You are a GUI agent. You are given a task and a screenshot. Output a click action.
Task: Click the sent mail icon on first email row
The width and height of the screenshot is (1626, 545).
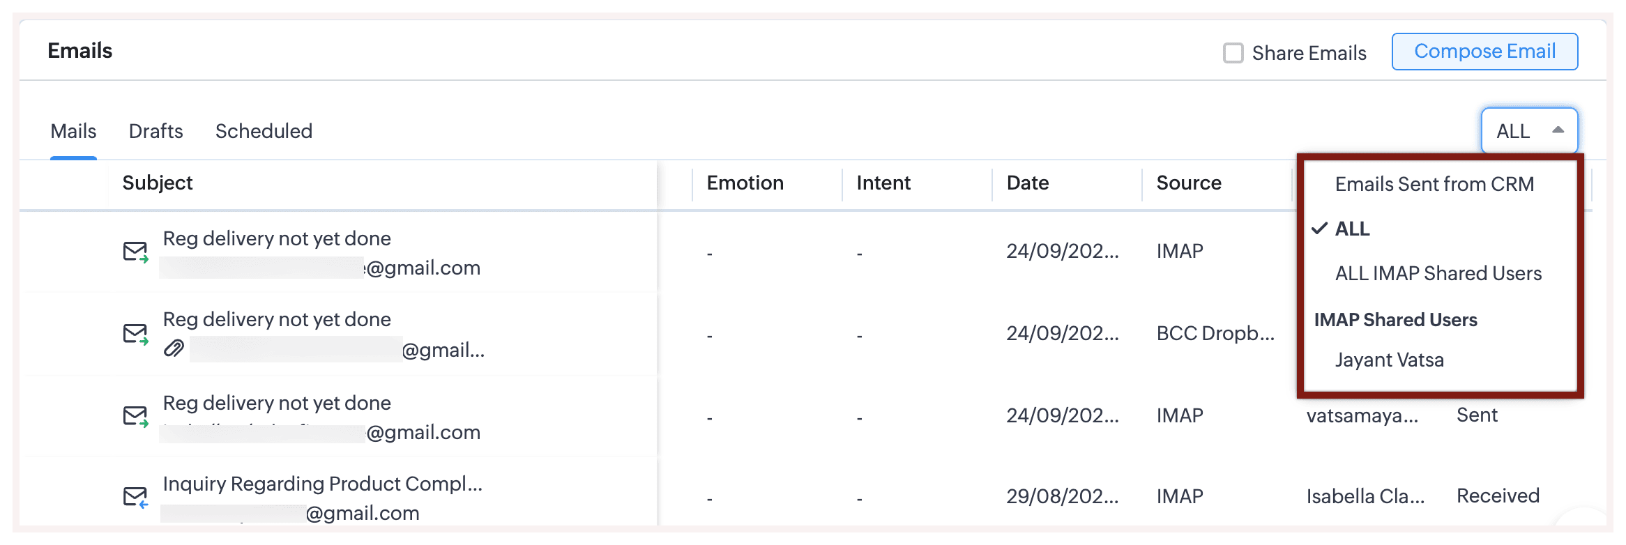click(x=135, y=252)
